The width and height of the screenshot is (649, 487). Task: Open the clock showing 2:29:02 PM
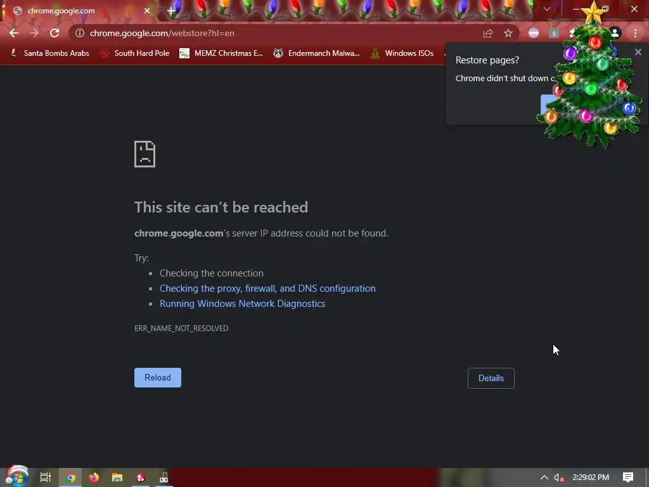click(x=591, y=477)
